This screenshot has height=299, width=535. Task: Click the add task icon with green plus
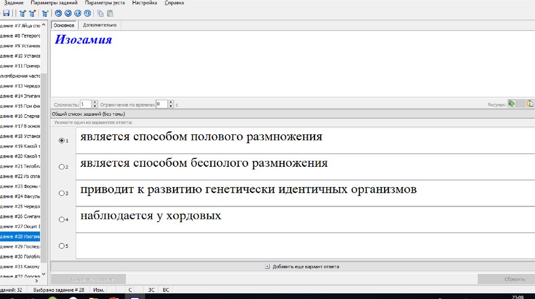22,14
